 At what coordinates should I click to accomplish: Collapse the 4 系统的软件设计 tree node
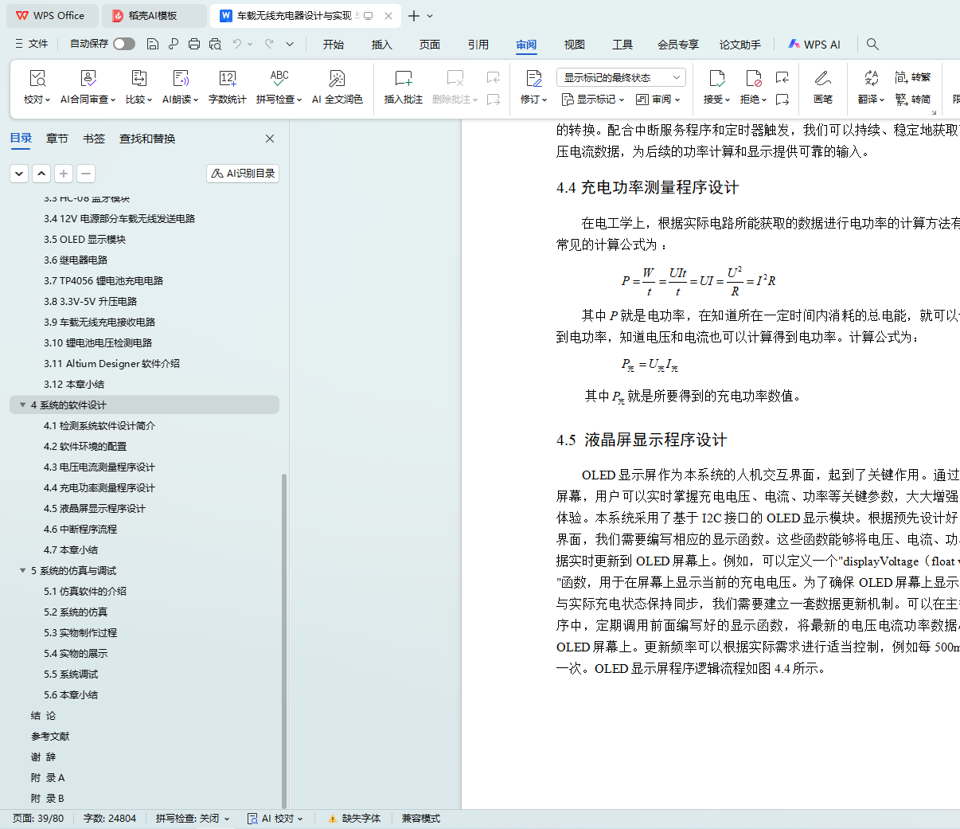point(22,405)
